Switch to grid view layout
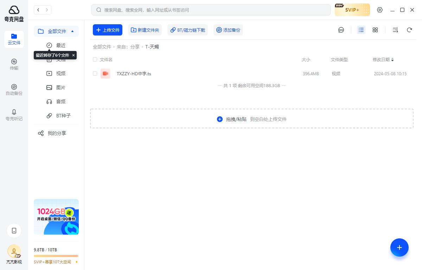Image resolution: width=422 pixels, height=270 pixels. click(x=375, y=30)
